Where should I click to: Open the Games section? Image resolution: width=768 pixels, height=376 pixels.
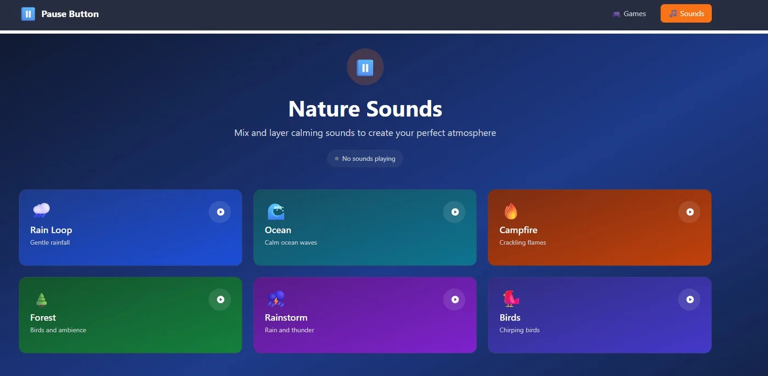point(630,13)
